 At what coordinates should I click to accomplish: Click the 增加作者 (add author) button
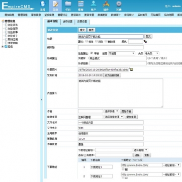[127, 111]
